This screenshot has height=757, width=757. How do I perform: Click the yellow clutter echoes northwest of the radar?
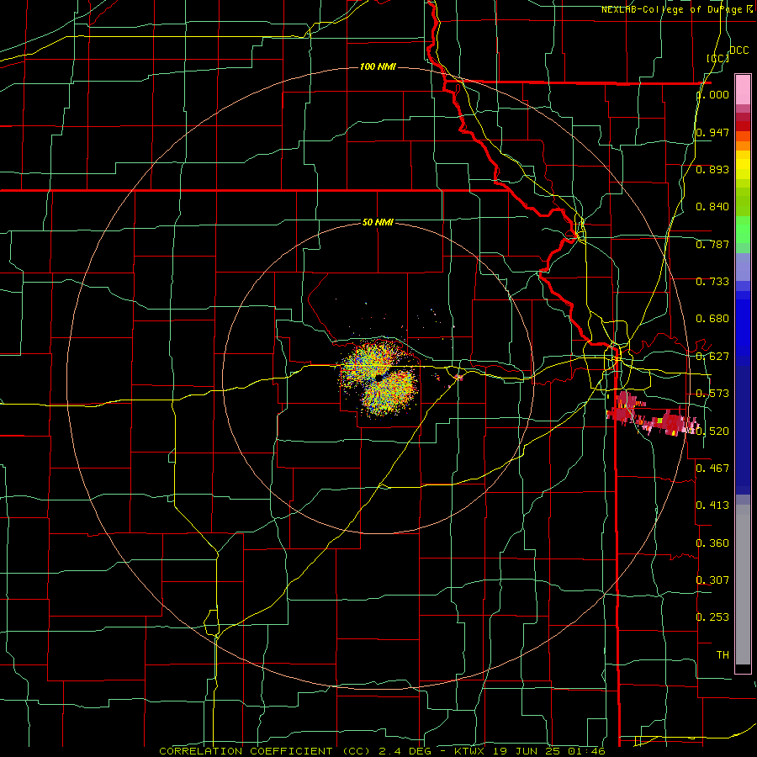tap(367, 360)
